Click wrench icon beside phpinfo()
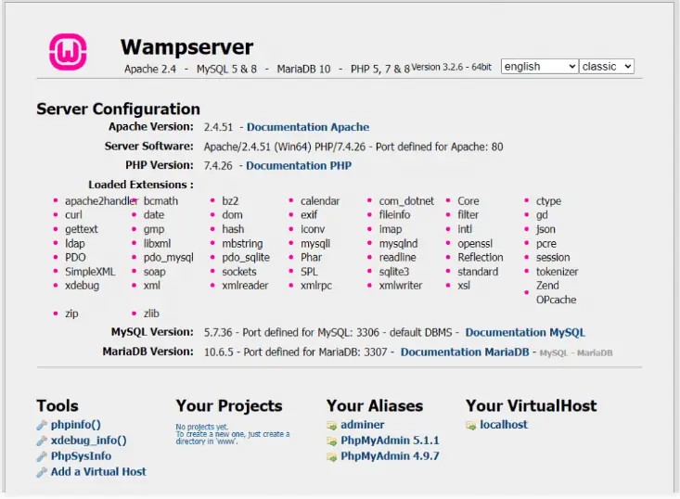 [x=42, y=426]
